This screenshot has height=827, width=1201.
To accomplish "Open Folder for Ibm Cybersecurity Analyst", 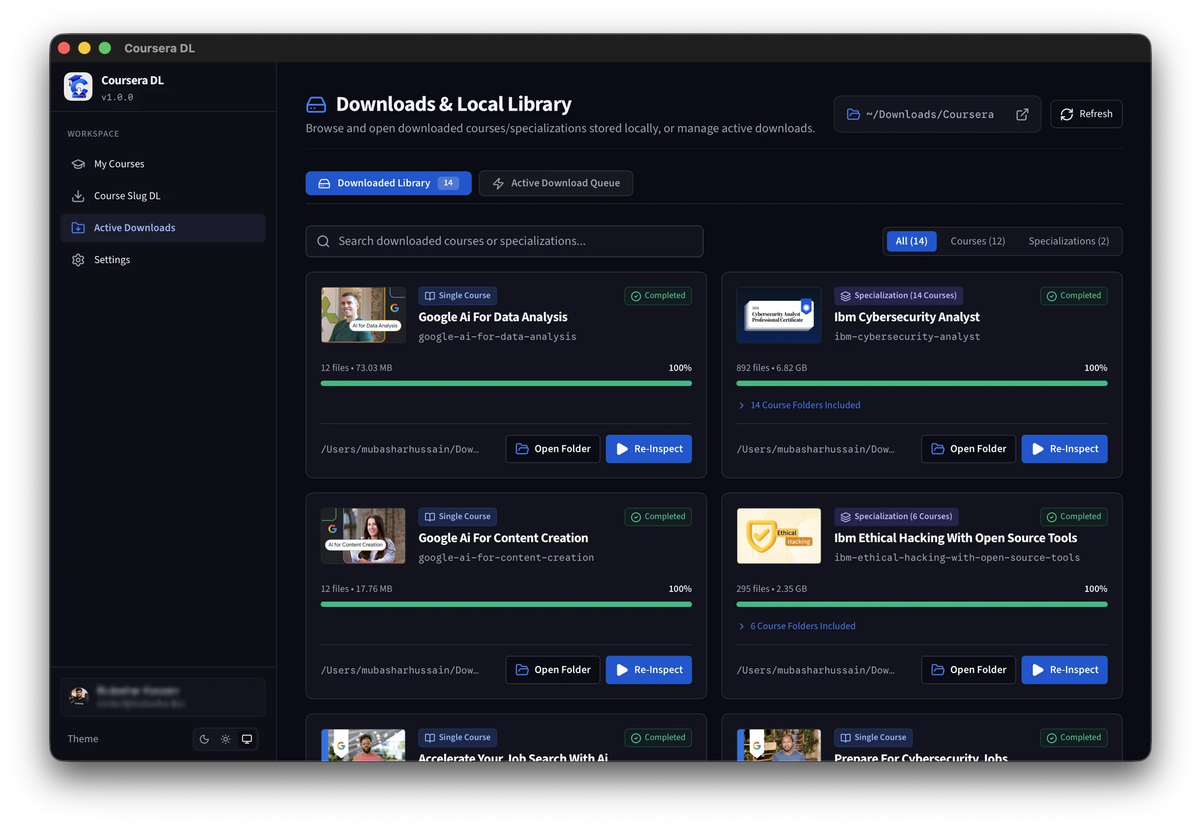I will point(968,449).
